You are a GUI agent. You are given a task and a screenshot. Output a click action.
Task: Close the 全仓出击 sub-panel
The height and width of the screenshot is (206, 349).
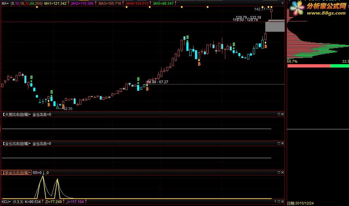(x=283, y=143)
